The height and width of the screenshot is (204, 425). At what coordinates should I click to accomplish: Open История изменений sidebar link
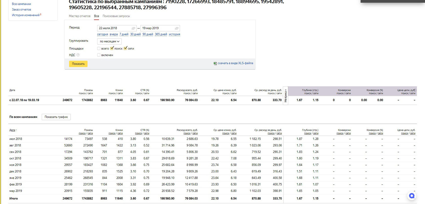pyautogui.click(x=26, y=15)
